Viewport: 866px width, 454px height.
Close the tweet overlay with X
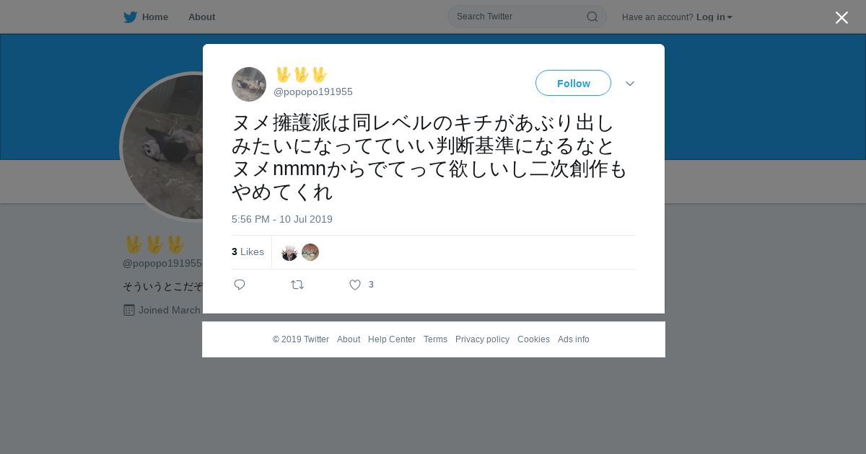coord(841,17)
